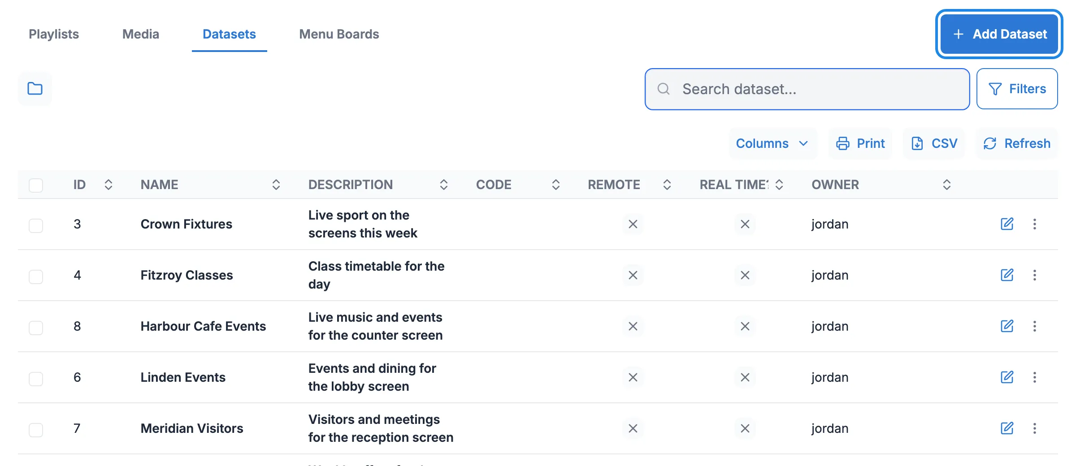Open more options for Meridian Visitors
The image size is (1076, 466).
point(1035,428)
